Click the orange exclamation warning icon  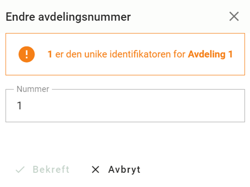[x=27, y=54]
